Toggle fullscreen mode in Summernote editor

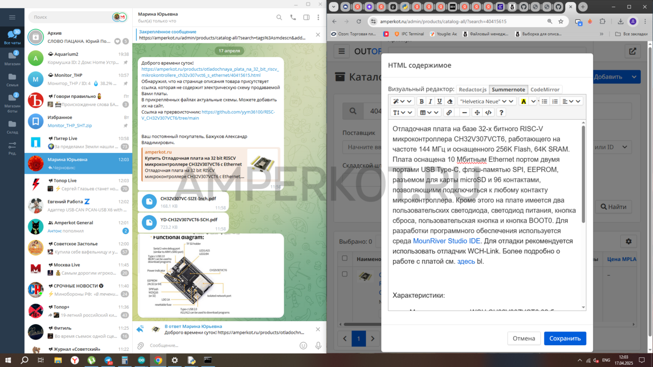[477, 113]
